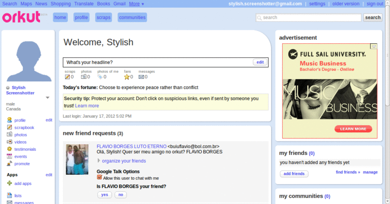Open Search link in the top bar
390x204 pixels.
pos(9,4)
